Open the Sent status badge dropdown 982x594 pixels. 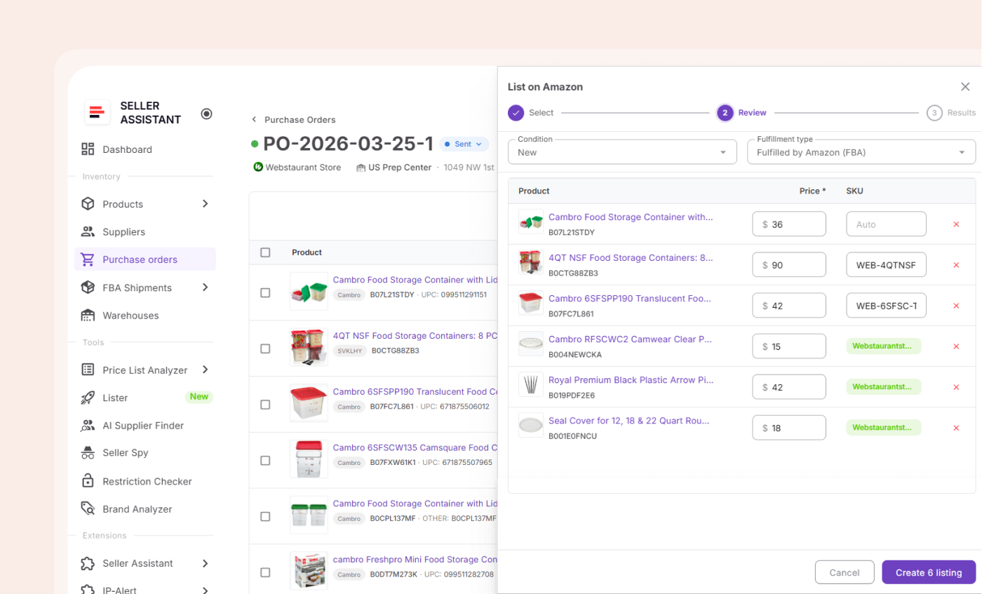(x=464, y=144)
